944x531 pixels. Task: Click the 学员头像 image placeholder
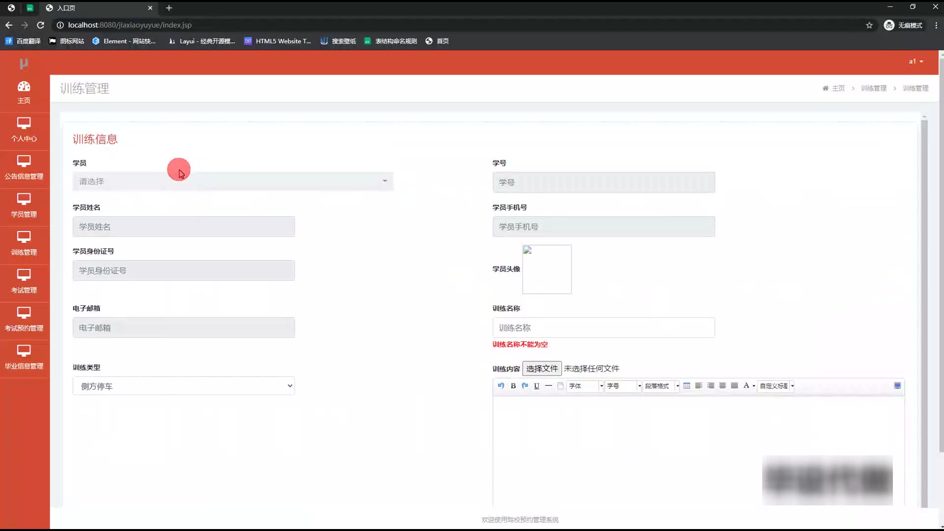(x=547, y=269)
